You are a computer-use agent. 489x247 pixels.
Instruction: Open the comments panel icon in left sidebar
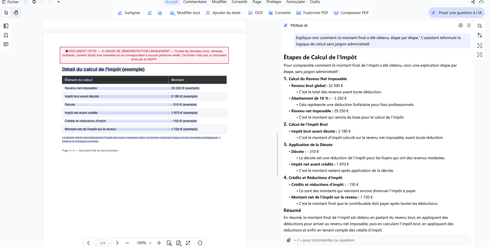coord(6,44)
